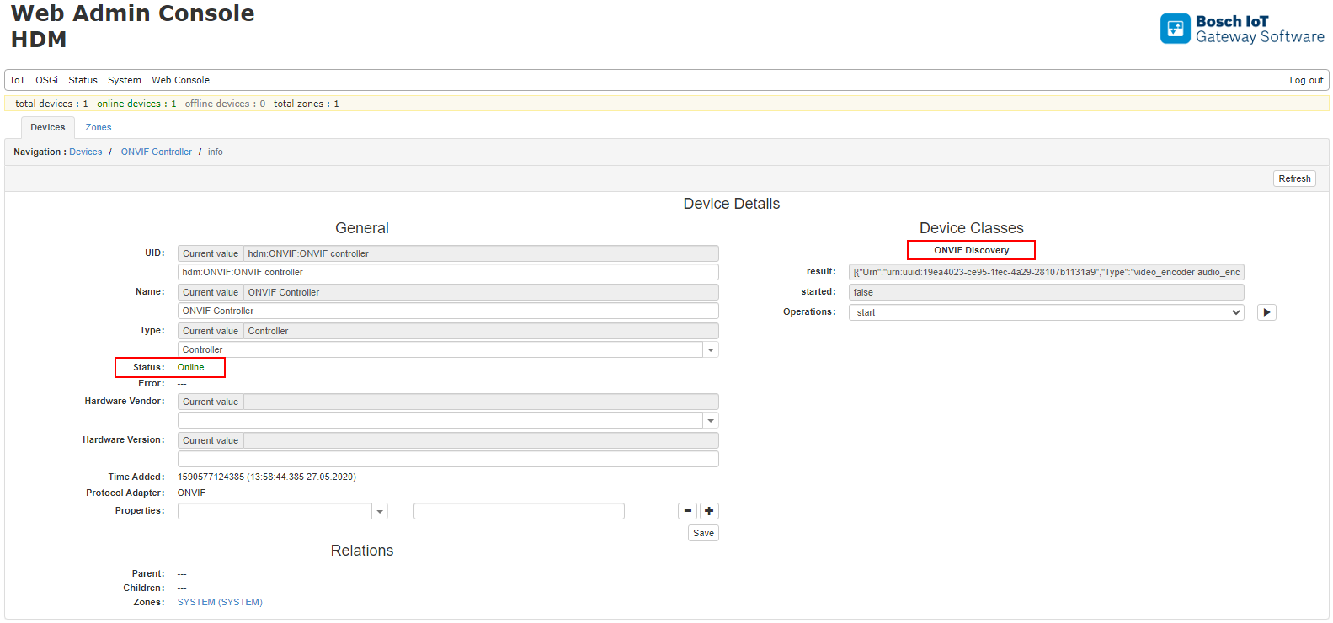Click the minus button to remove property
Viewport: 1333px width, 623px height.
click(x=687, y=511)
